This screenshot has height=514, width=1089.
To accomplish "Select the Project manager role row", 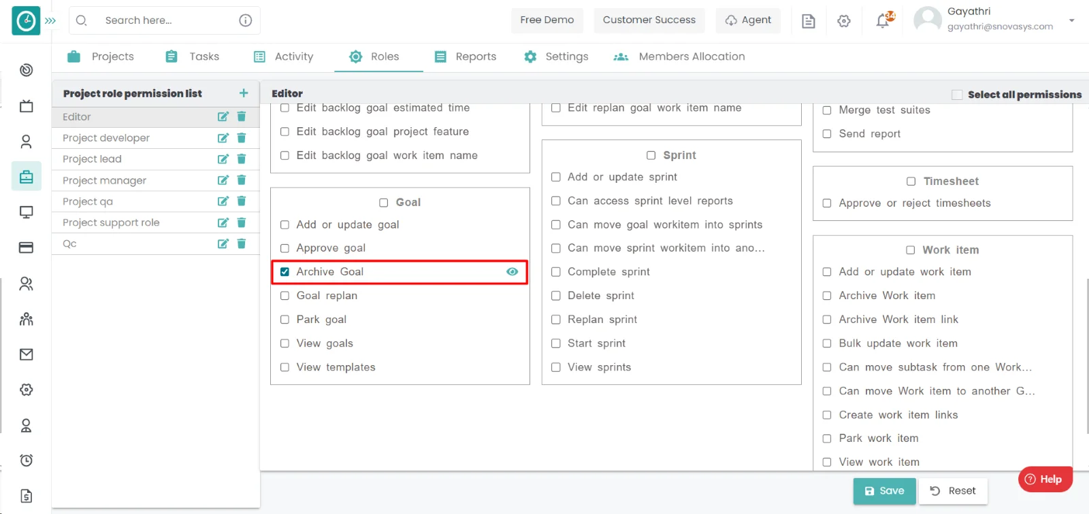I will 156,180.
